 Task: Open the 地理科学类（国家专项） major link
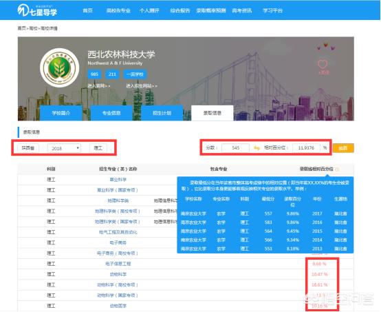coord(118,222)
